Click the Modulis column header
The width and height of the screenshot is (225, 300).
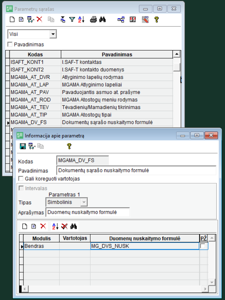[x=41, y=238]
